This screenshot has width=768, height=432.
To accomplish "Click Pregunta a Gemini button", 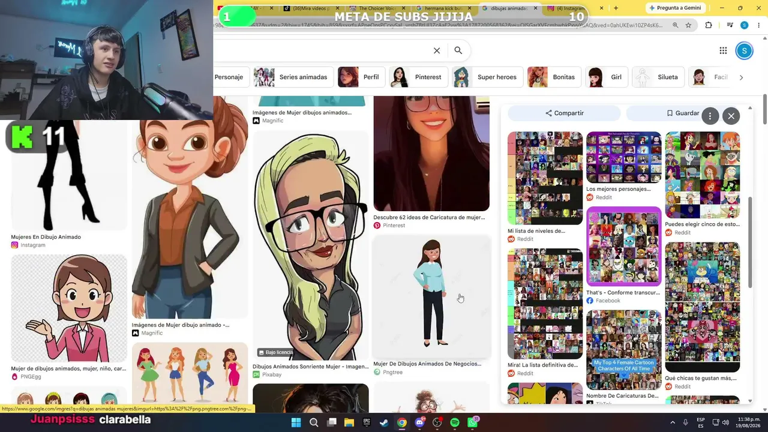I will (674, 8).
